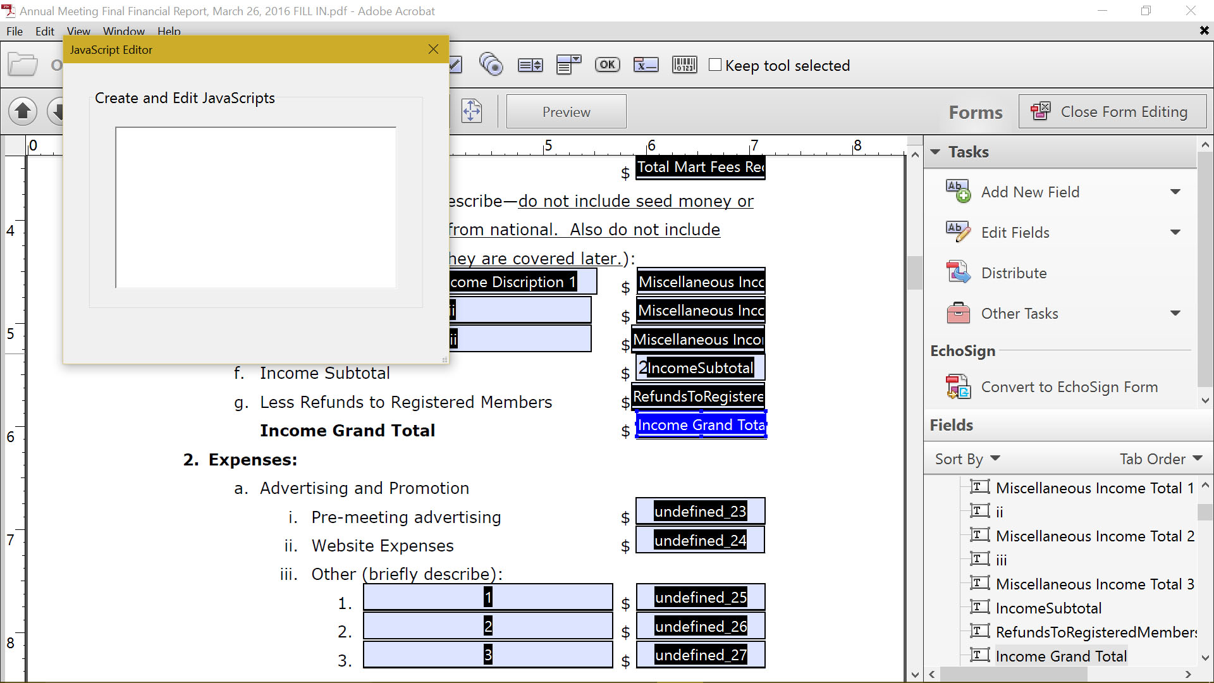Select field 'iii' in Fields list
The image size is (1214, 683).
1002,560
